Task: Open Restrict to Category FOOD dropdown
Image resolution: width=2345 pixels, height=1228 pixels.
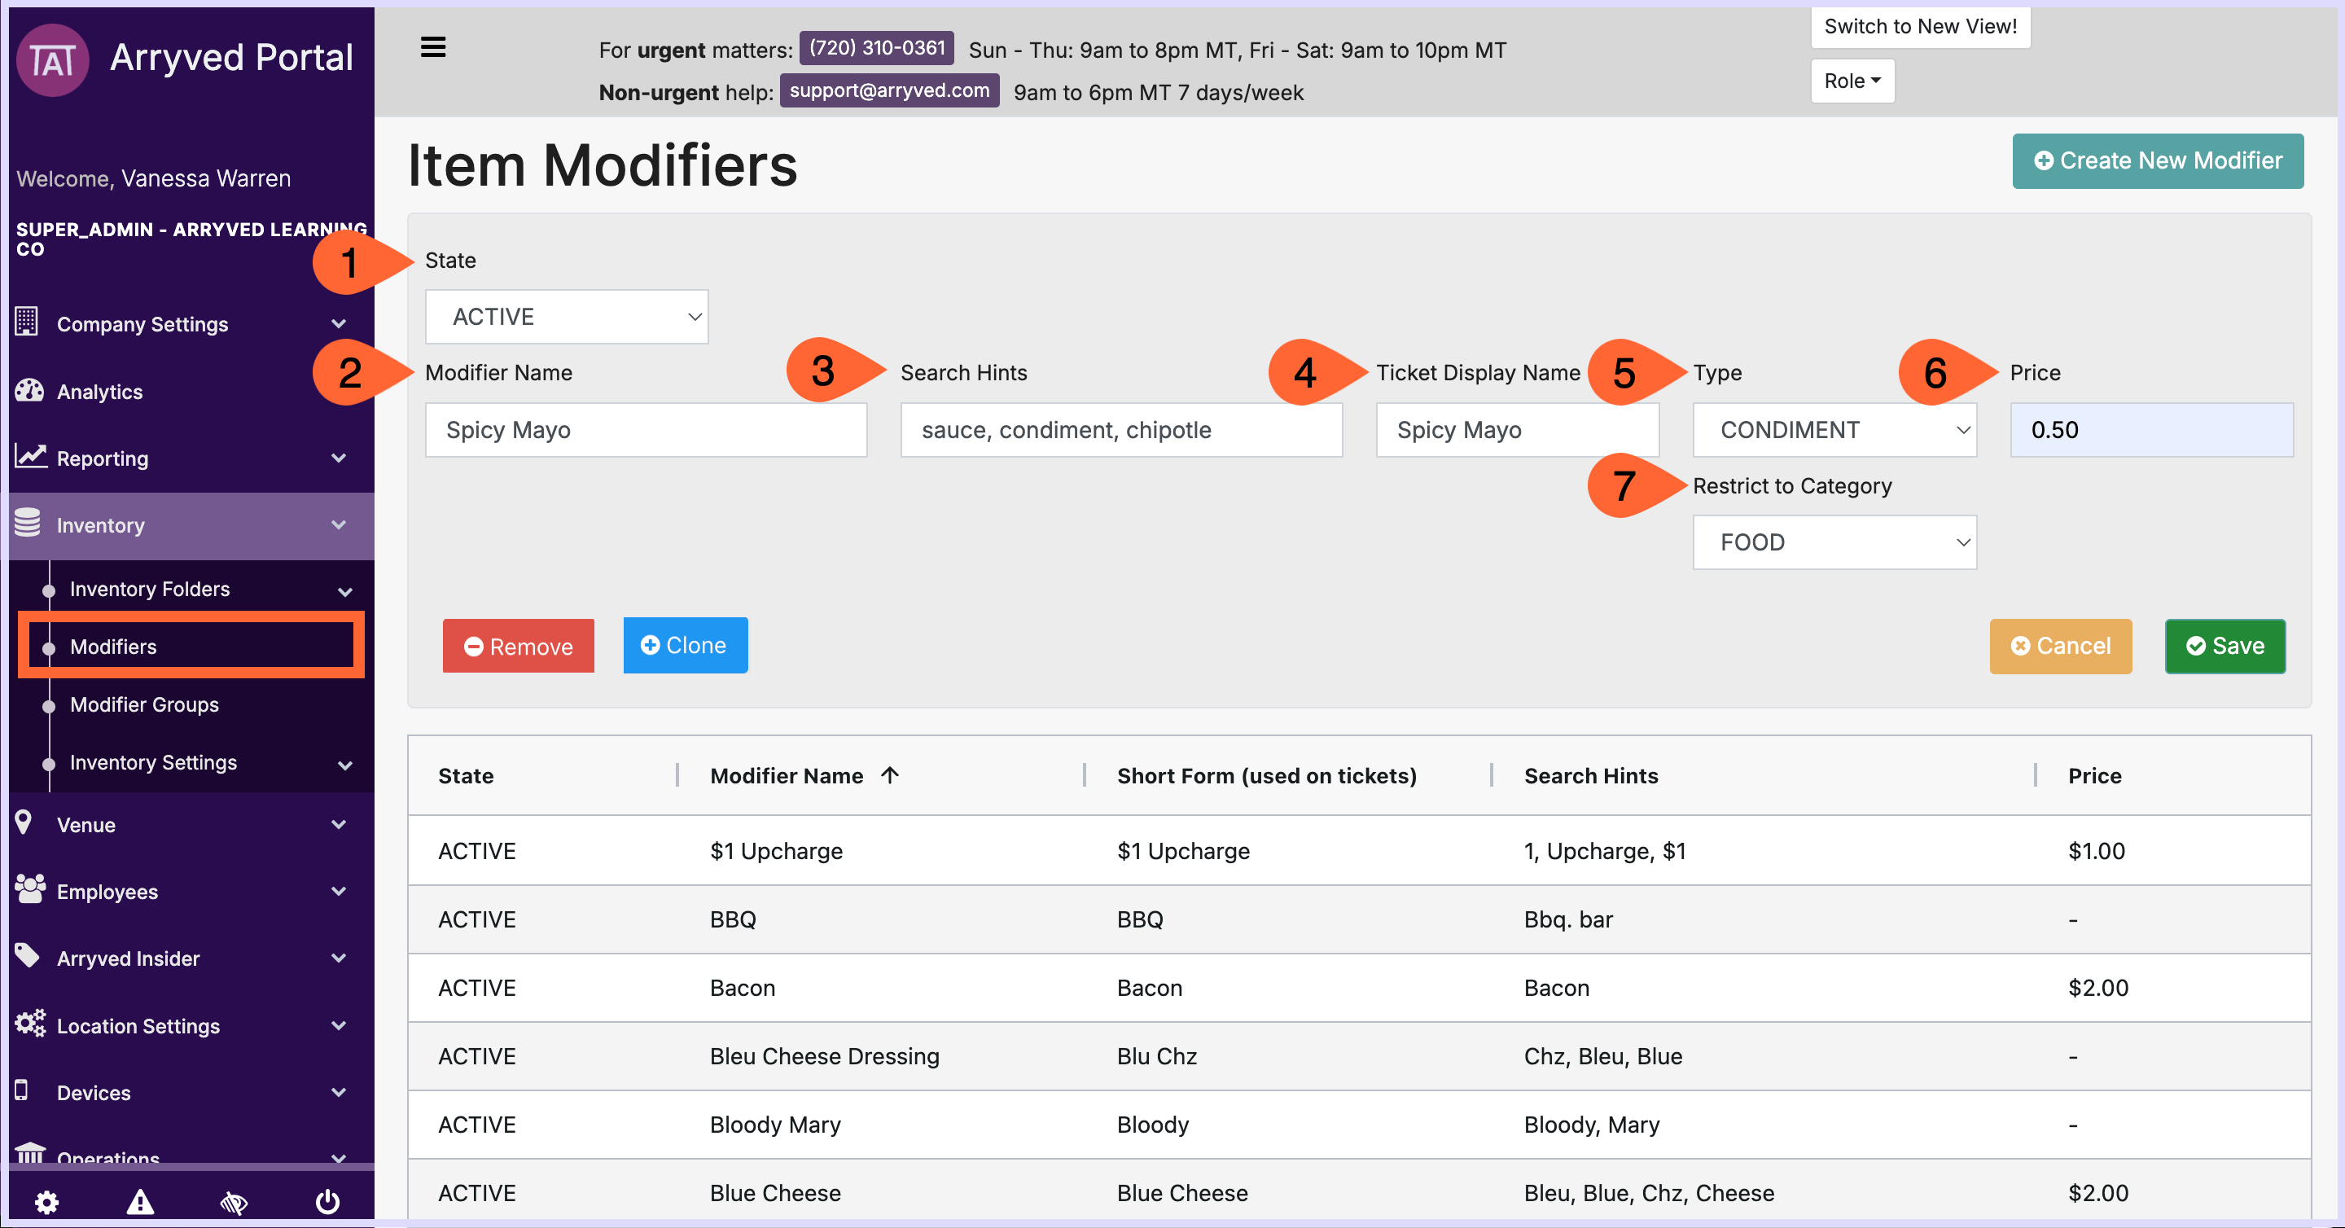Action: pos(1834,542)
